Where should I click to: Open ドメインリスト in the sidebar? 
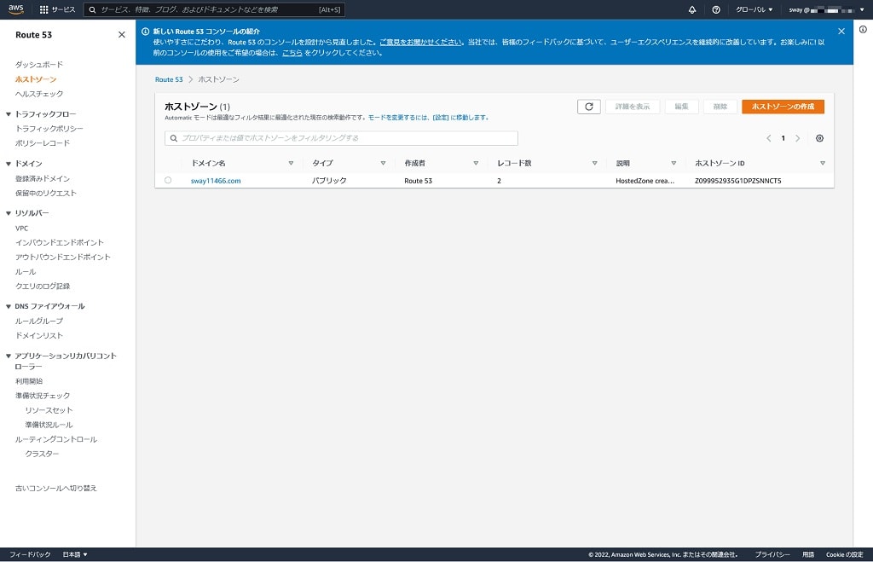pyautogui.click(x=39, y=336)
